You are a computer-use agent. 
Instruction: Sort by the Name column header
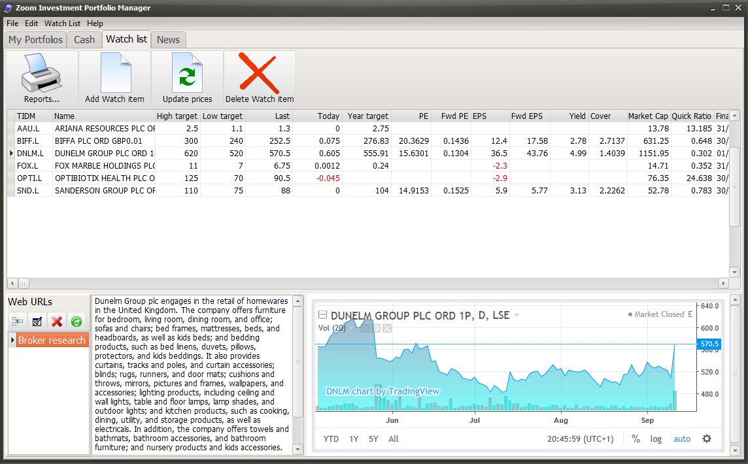tap(103, 116)
